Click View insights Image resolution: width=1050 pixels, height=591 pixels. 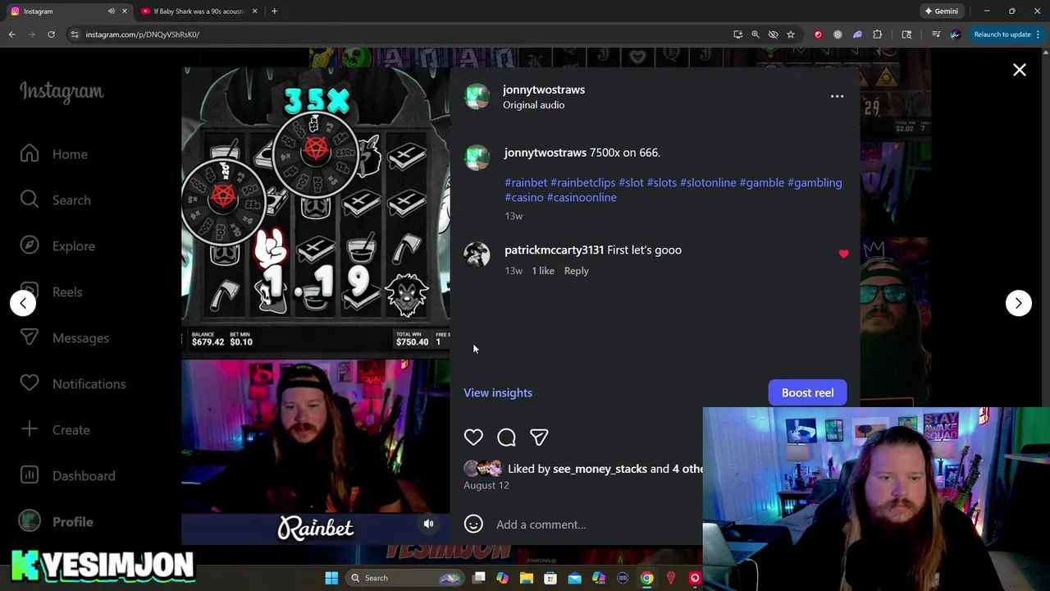[498, 392]
